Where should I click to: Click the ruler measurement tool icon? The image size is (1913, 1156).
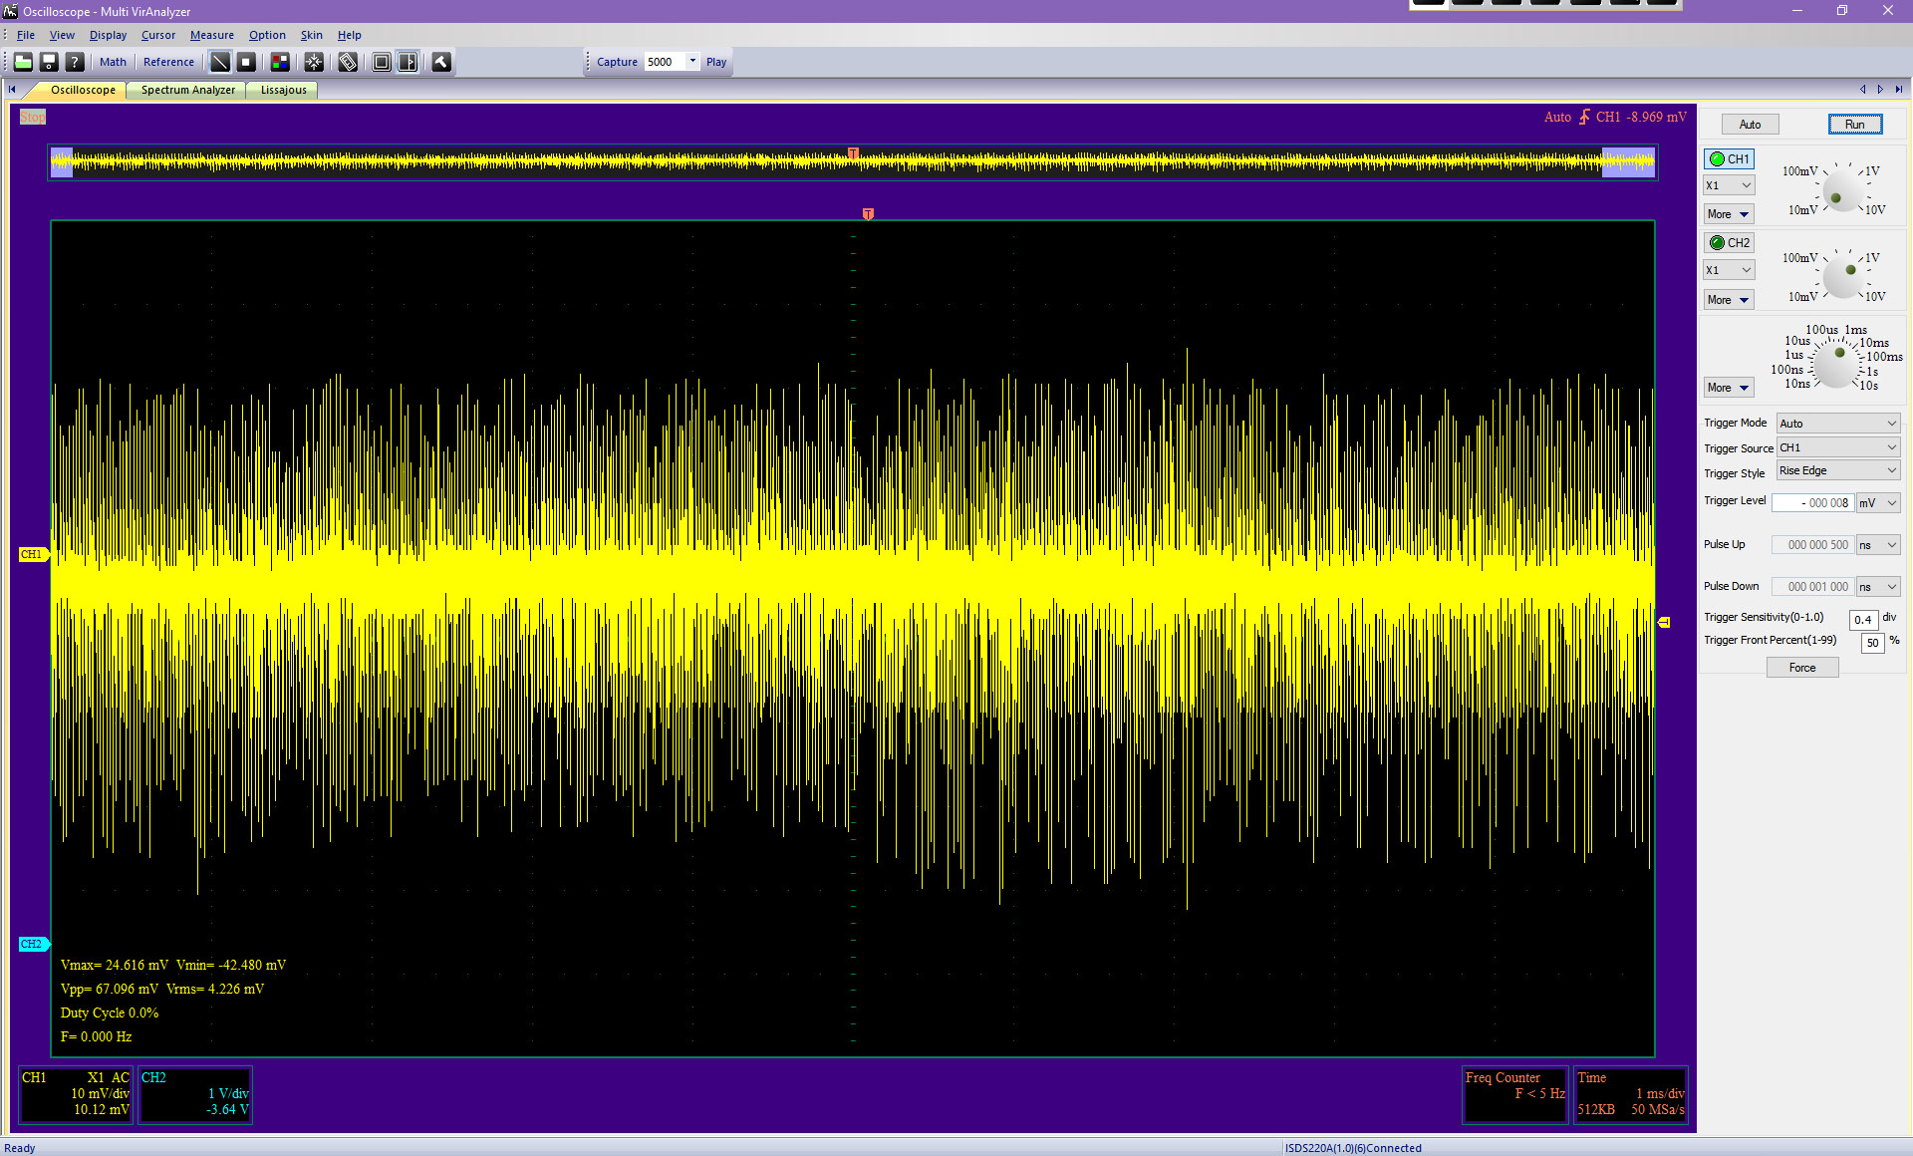(348, 62)
